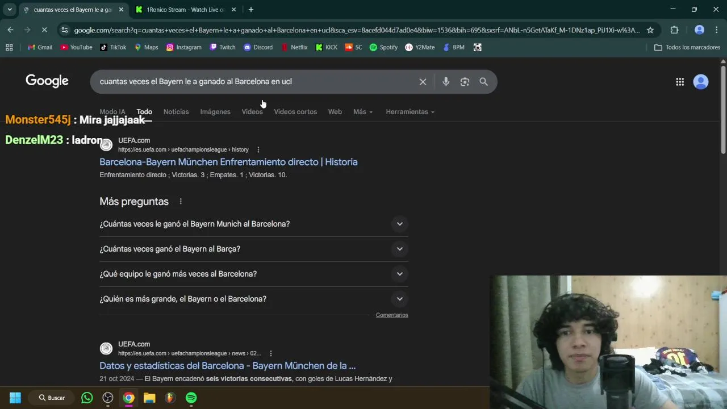727x409 pixels.
Task: Open the Herramientas dropdown
Action: (410, 112)
